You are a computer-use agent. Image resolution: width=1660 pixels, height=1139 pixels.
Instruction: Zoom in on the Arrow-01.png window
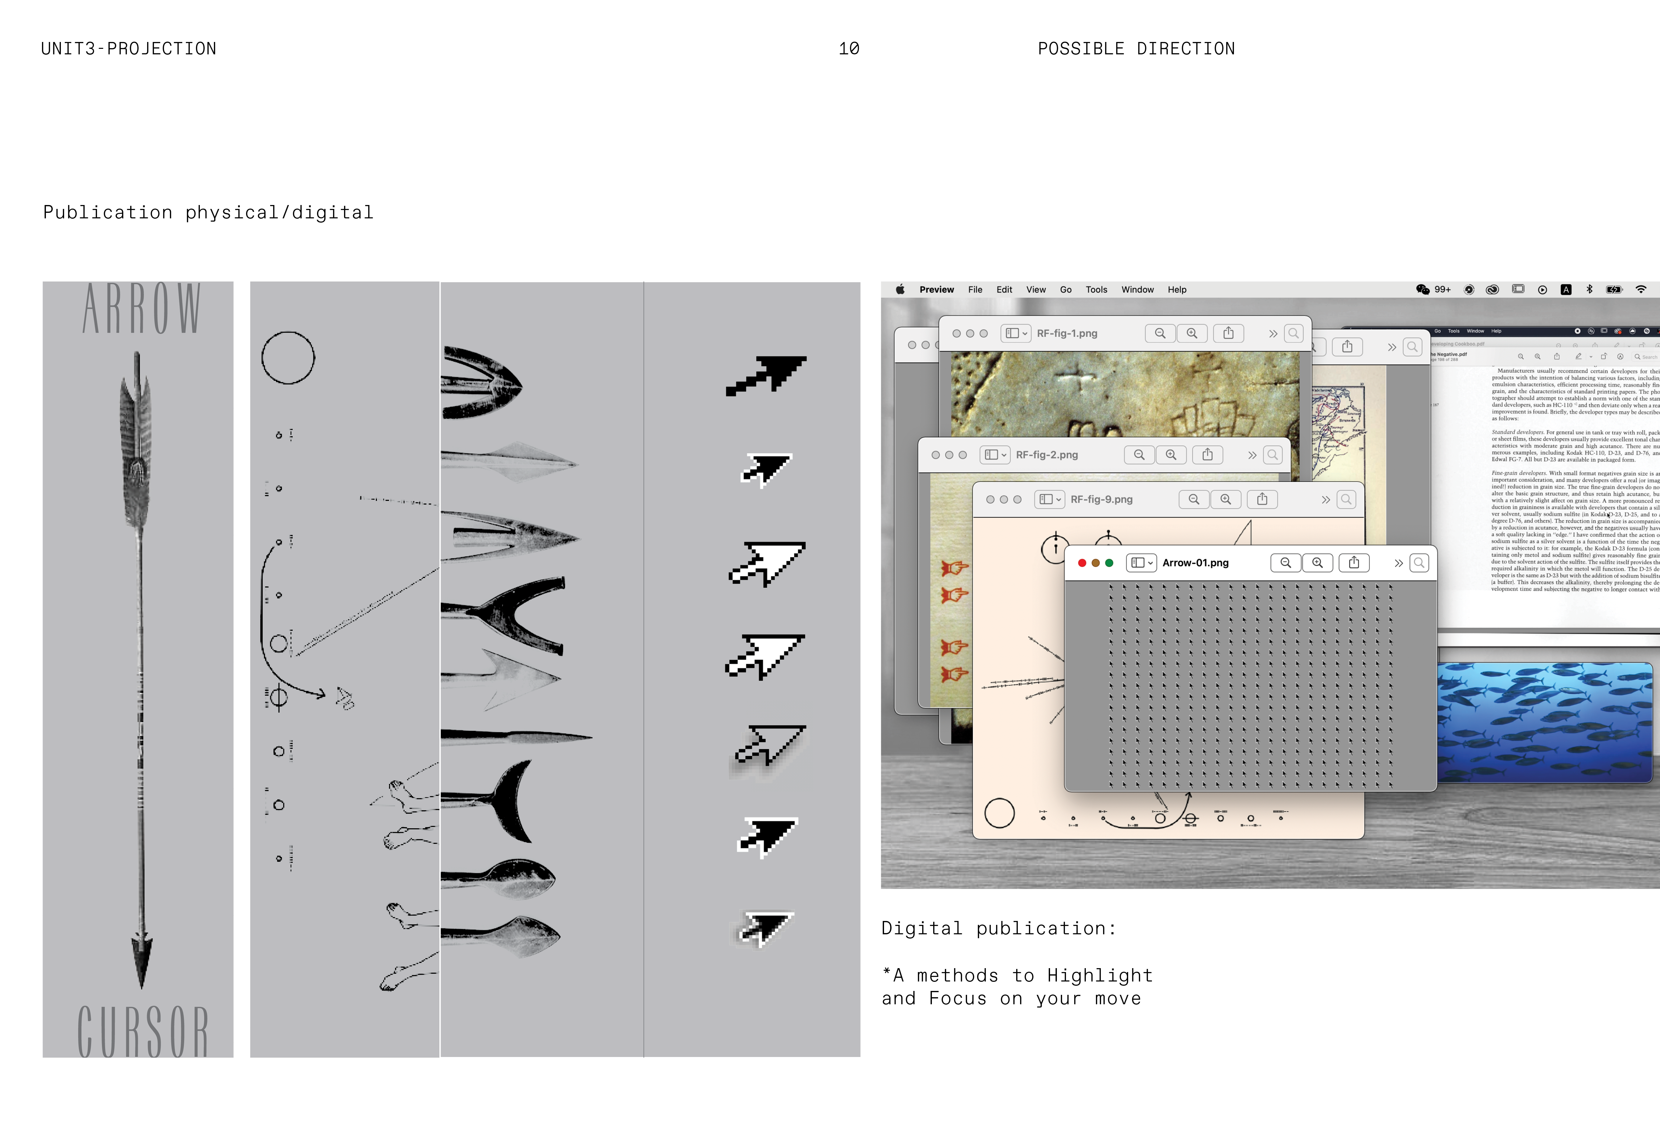pos(1318,563)
